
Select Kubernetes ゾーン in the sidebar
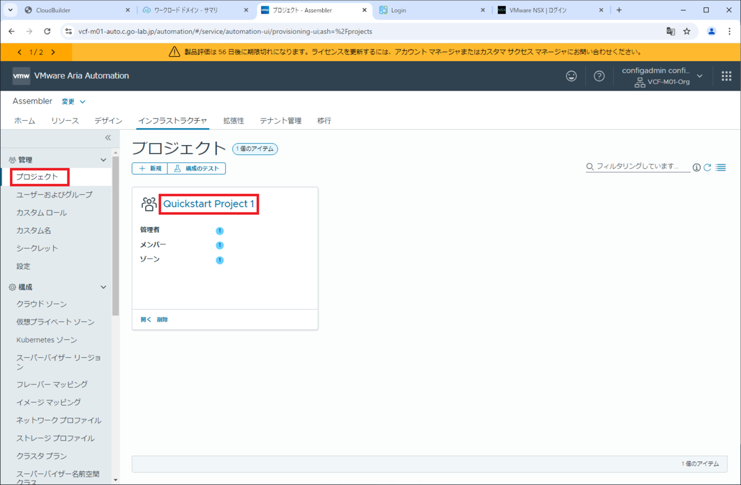coord(46,340)
